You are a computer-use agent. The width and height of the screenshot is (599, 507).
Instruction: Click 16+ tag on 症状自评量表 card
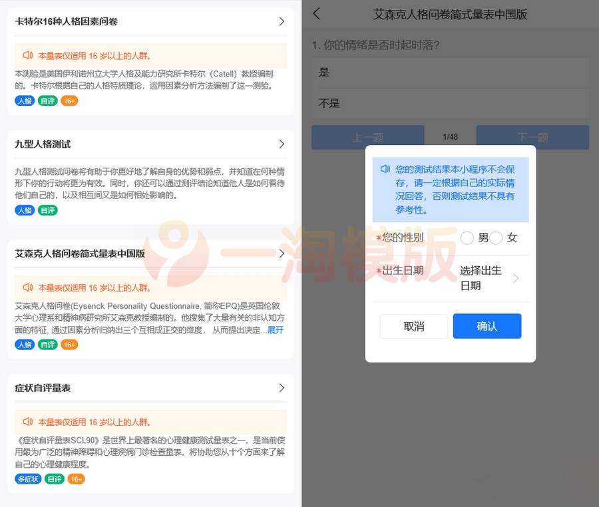click(76, 479)
